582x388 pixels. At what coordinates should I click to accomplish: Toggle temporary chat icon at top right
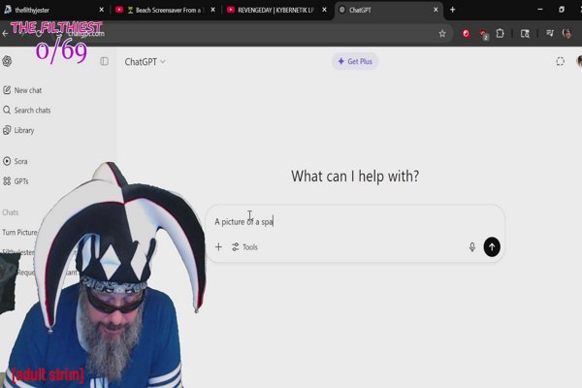[560, 61]
